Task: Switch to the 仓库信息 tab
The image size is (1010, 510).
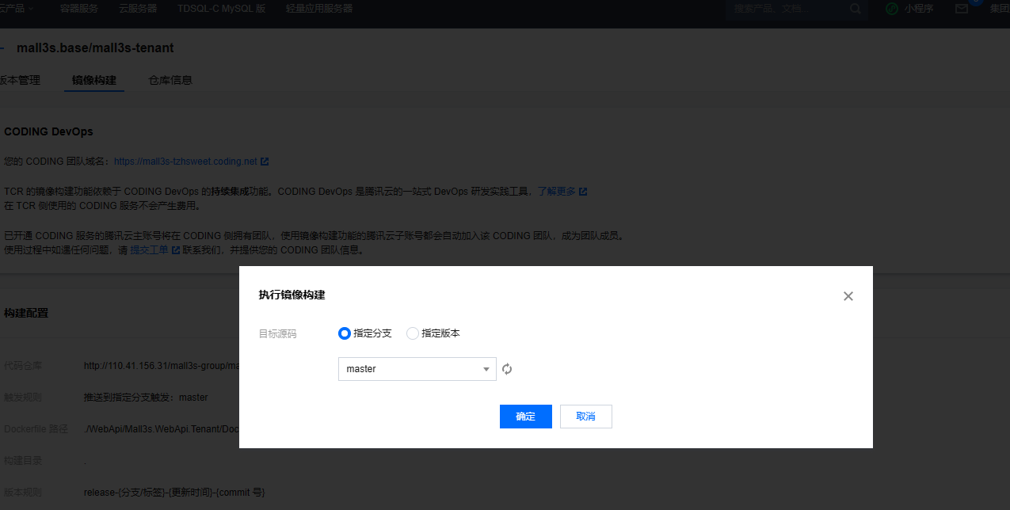Action: click(x=170, y=80)
